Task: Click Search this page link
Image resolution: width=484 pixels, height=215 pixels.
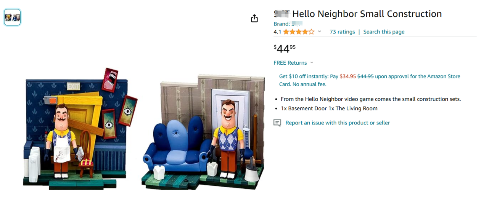Action: [x=384, y=32]
